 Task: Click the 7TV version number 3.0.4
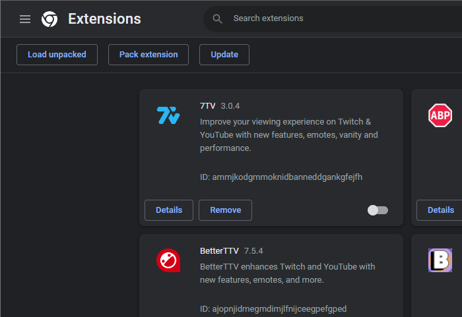pyautogui.click(x=230, y=106)
